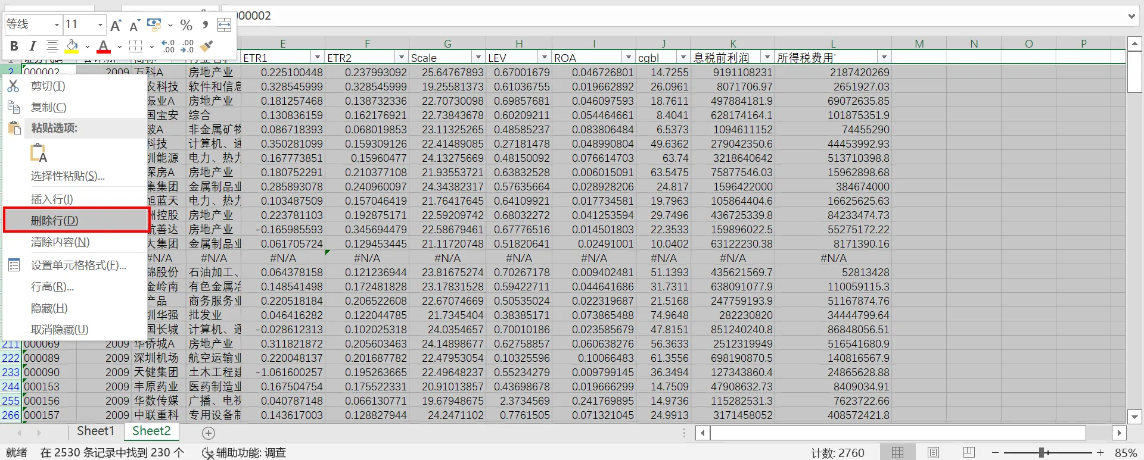
Task: Enable Page Break Preview view
Action: [969, 453]
